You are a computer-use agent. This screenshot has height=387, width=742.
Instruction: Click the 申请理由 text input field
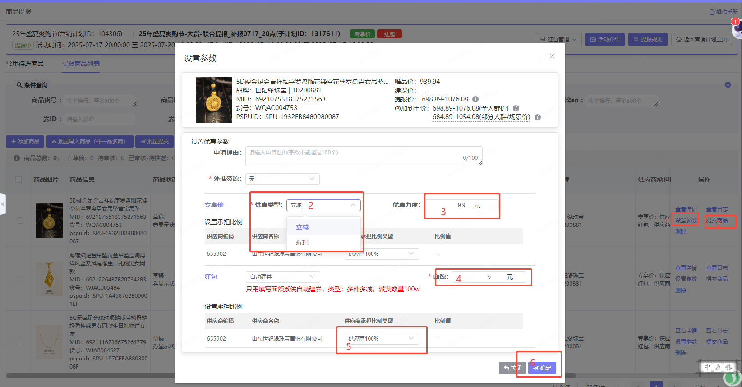point(363,156)
